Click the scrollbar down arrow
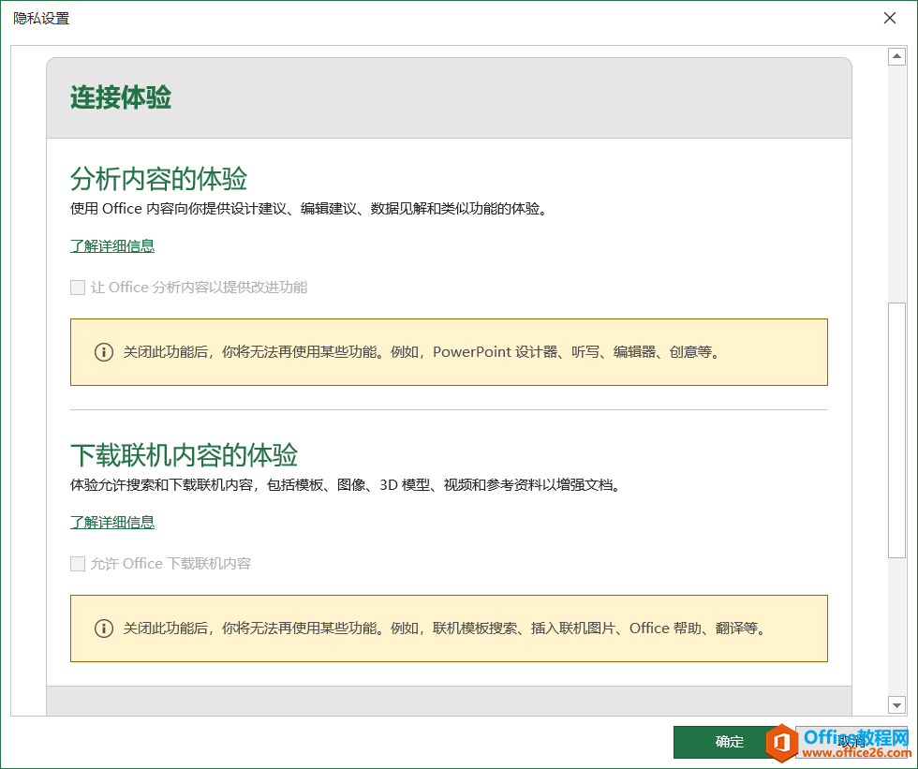 click(896, 704)
